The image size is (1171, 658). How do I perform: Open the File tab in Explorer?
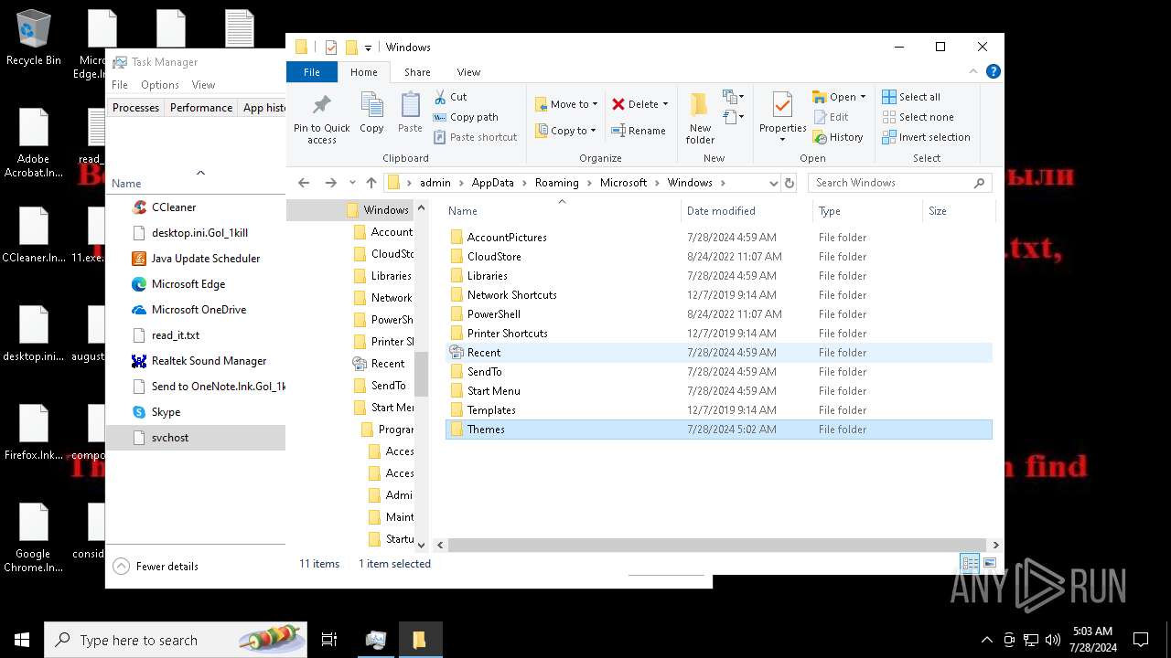click(x=312, y=72)
